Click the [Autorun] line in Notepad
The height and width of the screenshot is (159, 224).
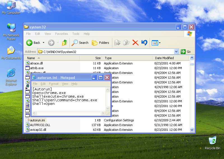click(x=42, y=89)
